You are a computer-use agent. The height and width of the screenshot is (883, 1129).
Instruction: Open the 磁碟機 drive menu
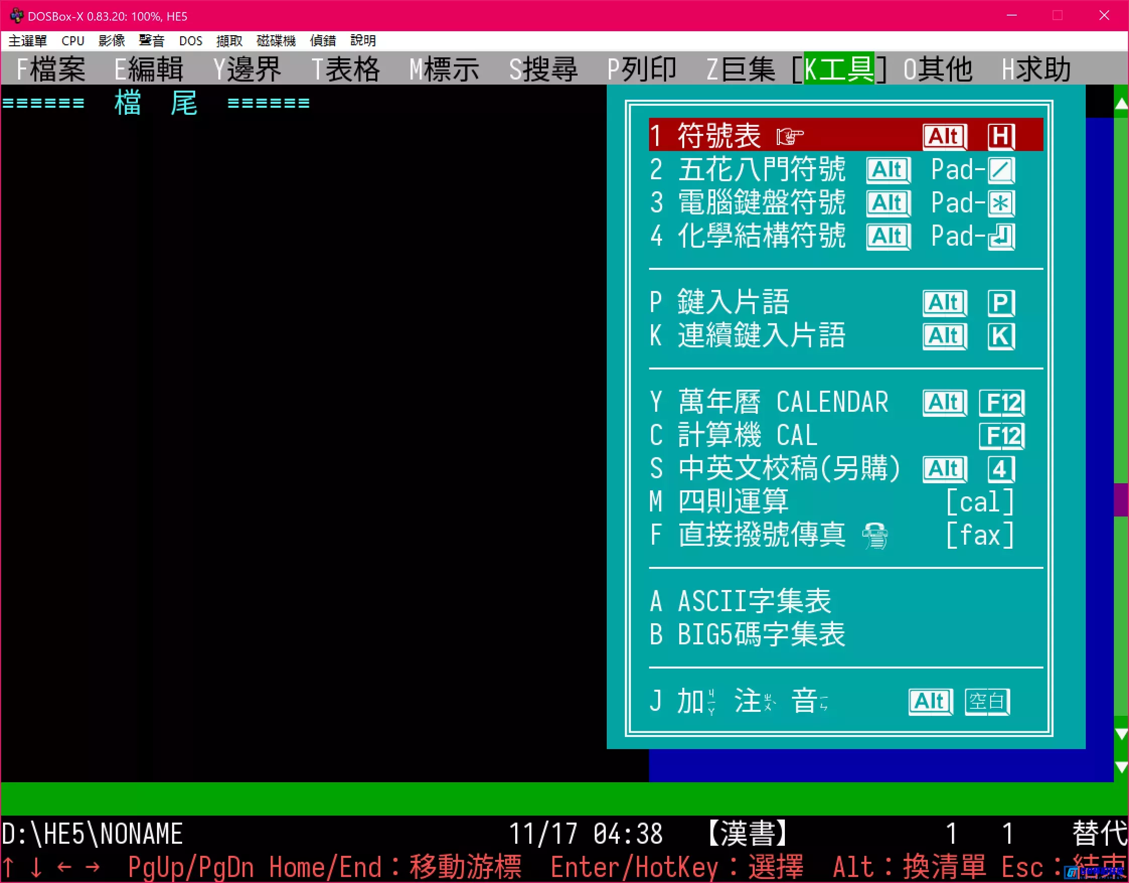(x=276, y=41)
